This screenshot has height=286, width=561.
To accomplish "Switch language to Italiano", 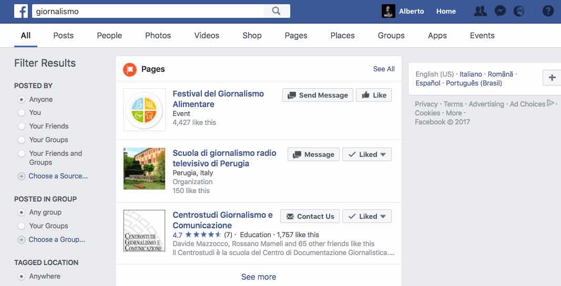I will coord(471,75).
